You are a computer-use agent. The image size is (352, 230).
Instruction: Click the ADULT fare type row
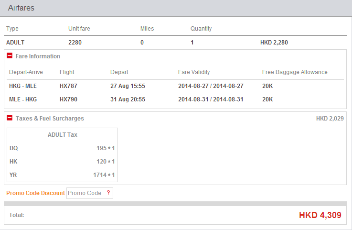point(15,43)
